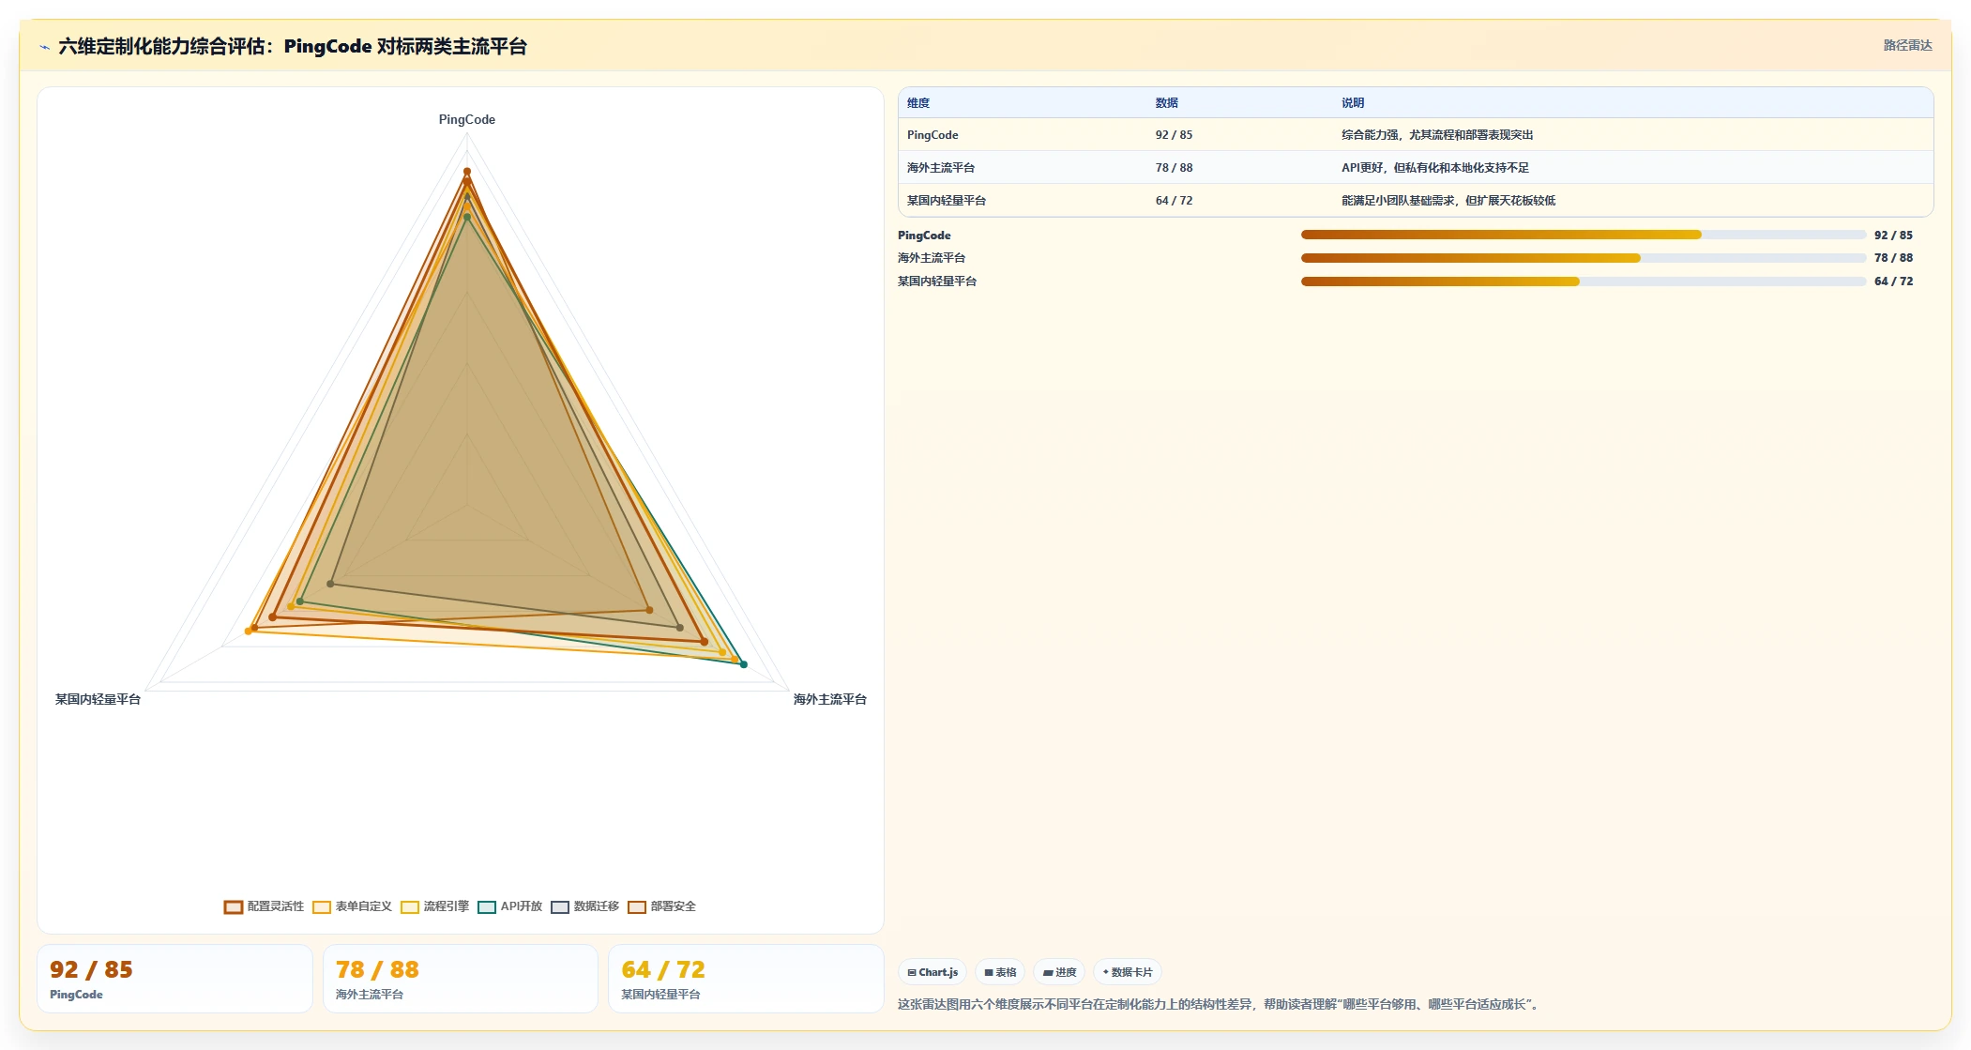Image resolution: width=1971 pixels, height=1050 pixels.
Task: Click the 数据卡片 tag chip
Action: (x=1128, y=972)
